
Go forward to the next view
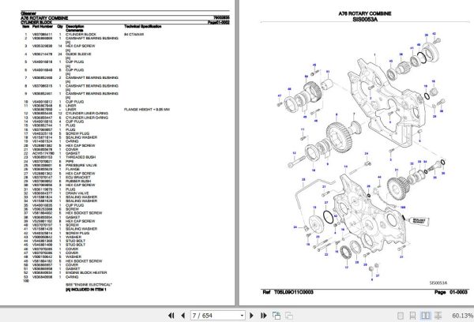click(x=289, y=316)
